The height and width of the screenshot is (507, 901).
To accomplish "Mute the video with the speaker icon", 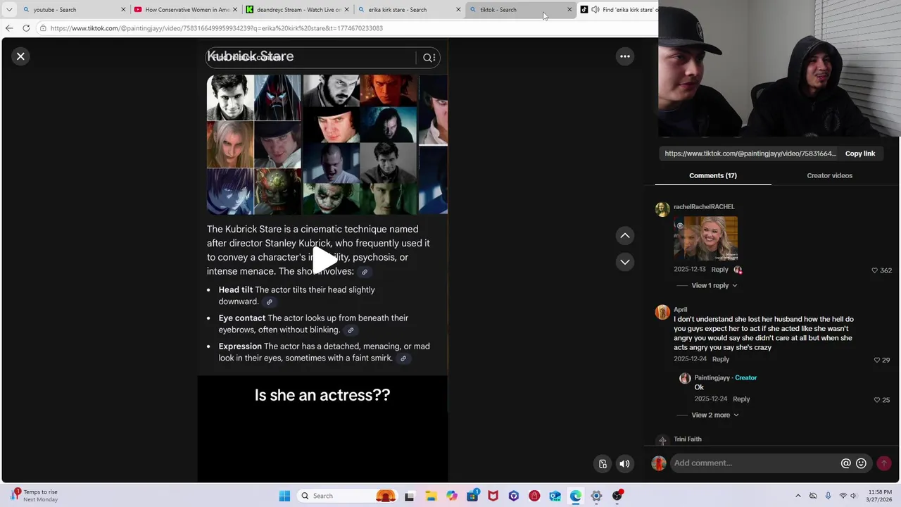I will click(x=624, y=463).
